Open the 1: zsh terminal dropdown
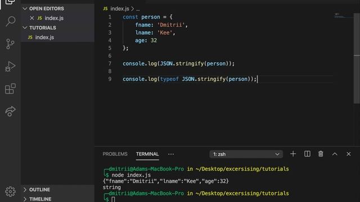This screenshot has width=360, height=202. pyautogui.click(x=246, y=154)
